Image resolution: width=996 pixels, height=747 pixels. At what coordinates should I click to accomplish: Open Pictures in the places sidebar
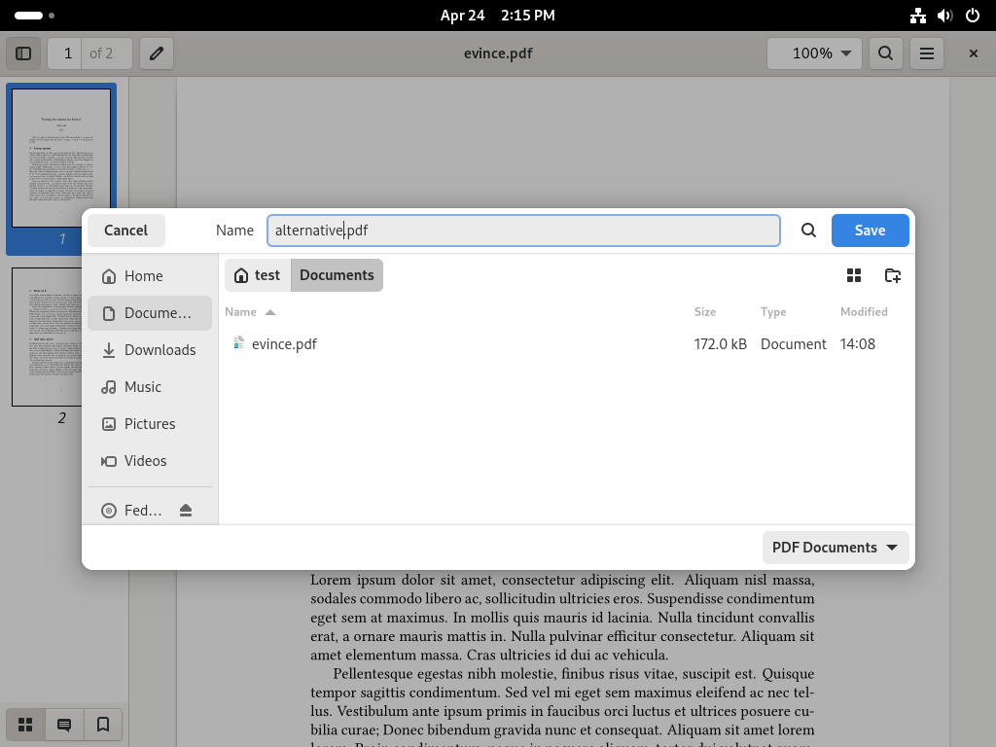(150, 424)
